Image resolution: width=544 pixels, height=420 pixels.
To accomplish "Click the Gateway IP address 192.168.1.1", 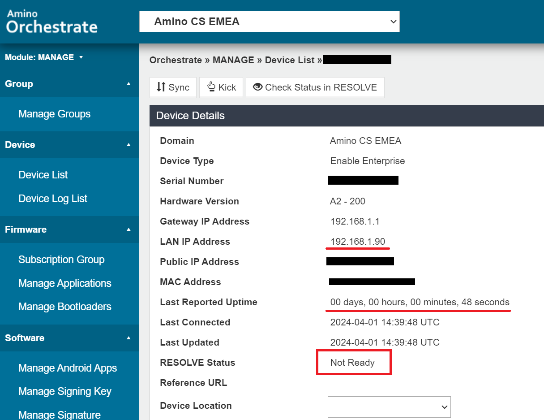I will [356, 221].
